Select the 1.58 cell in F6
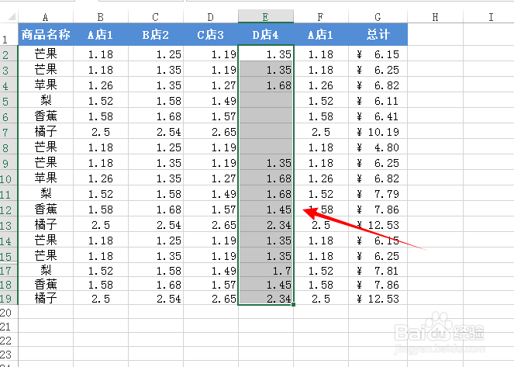This screenshot has width=514, height=367. tap(321, 116)
